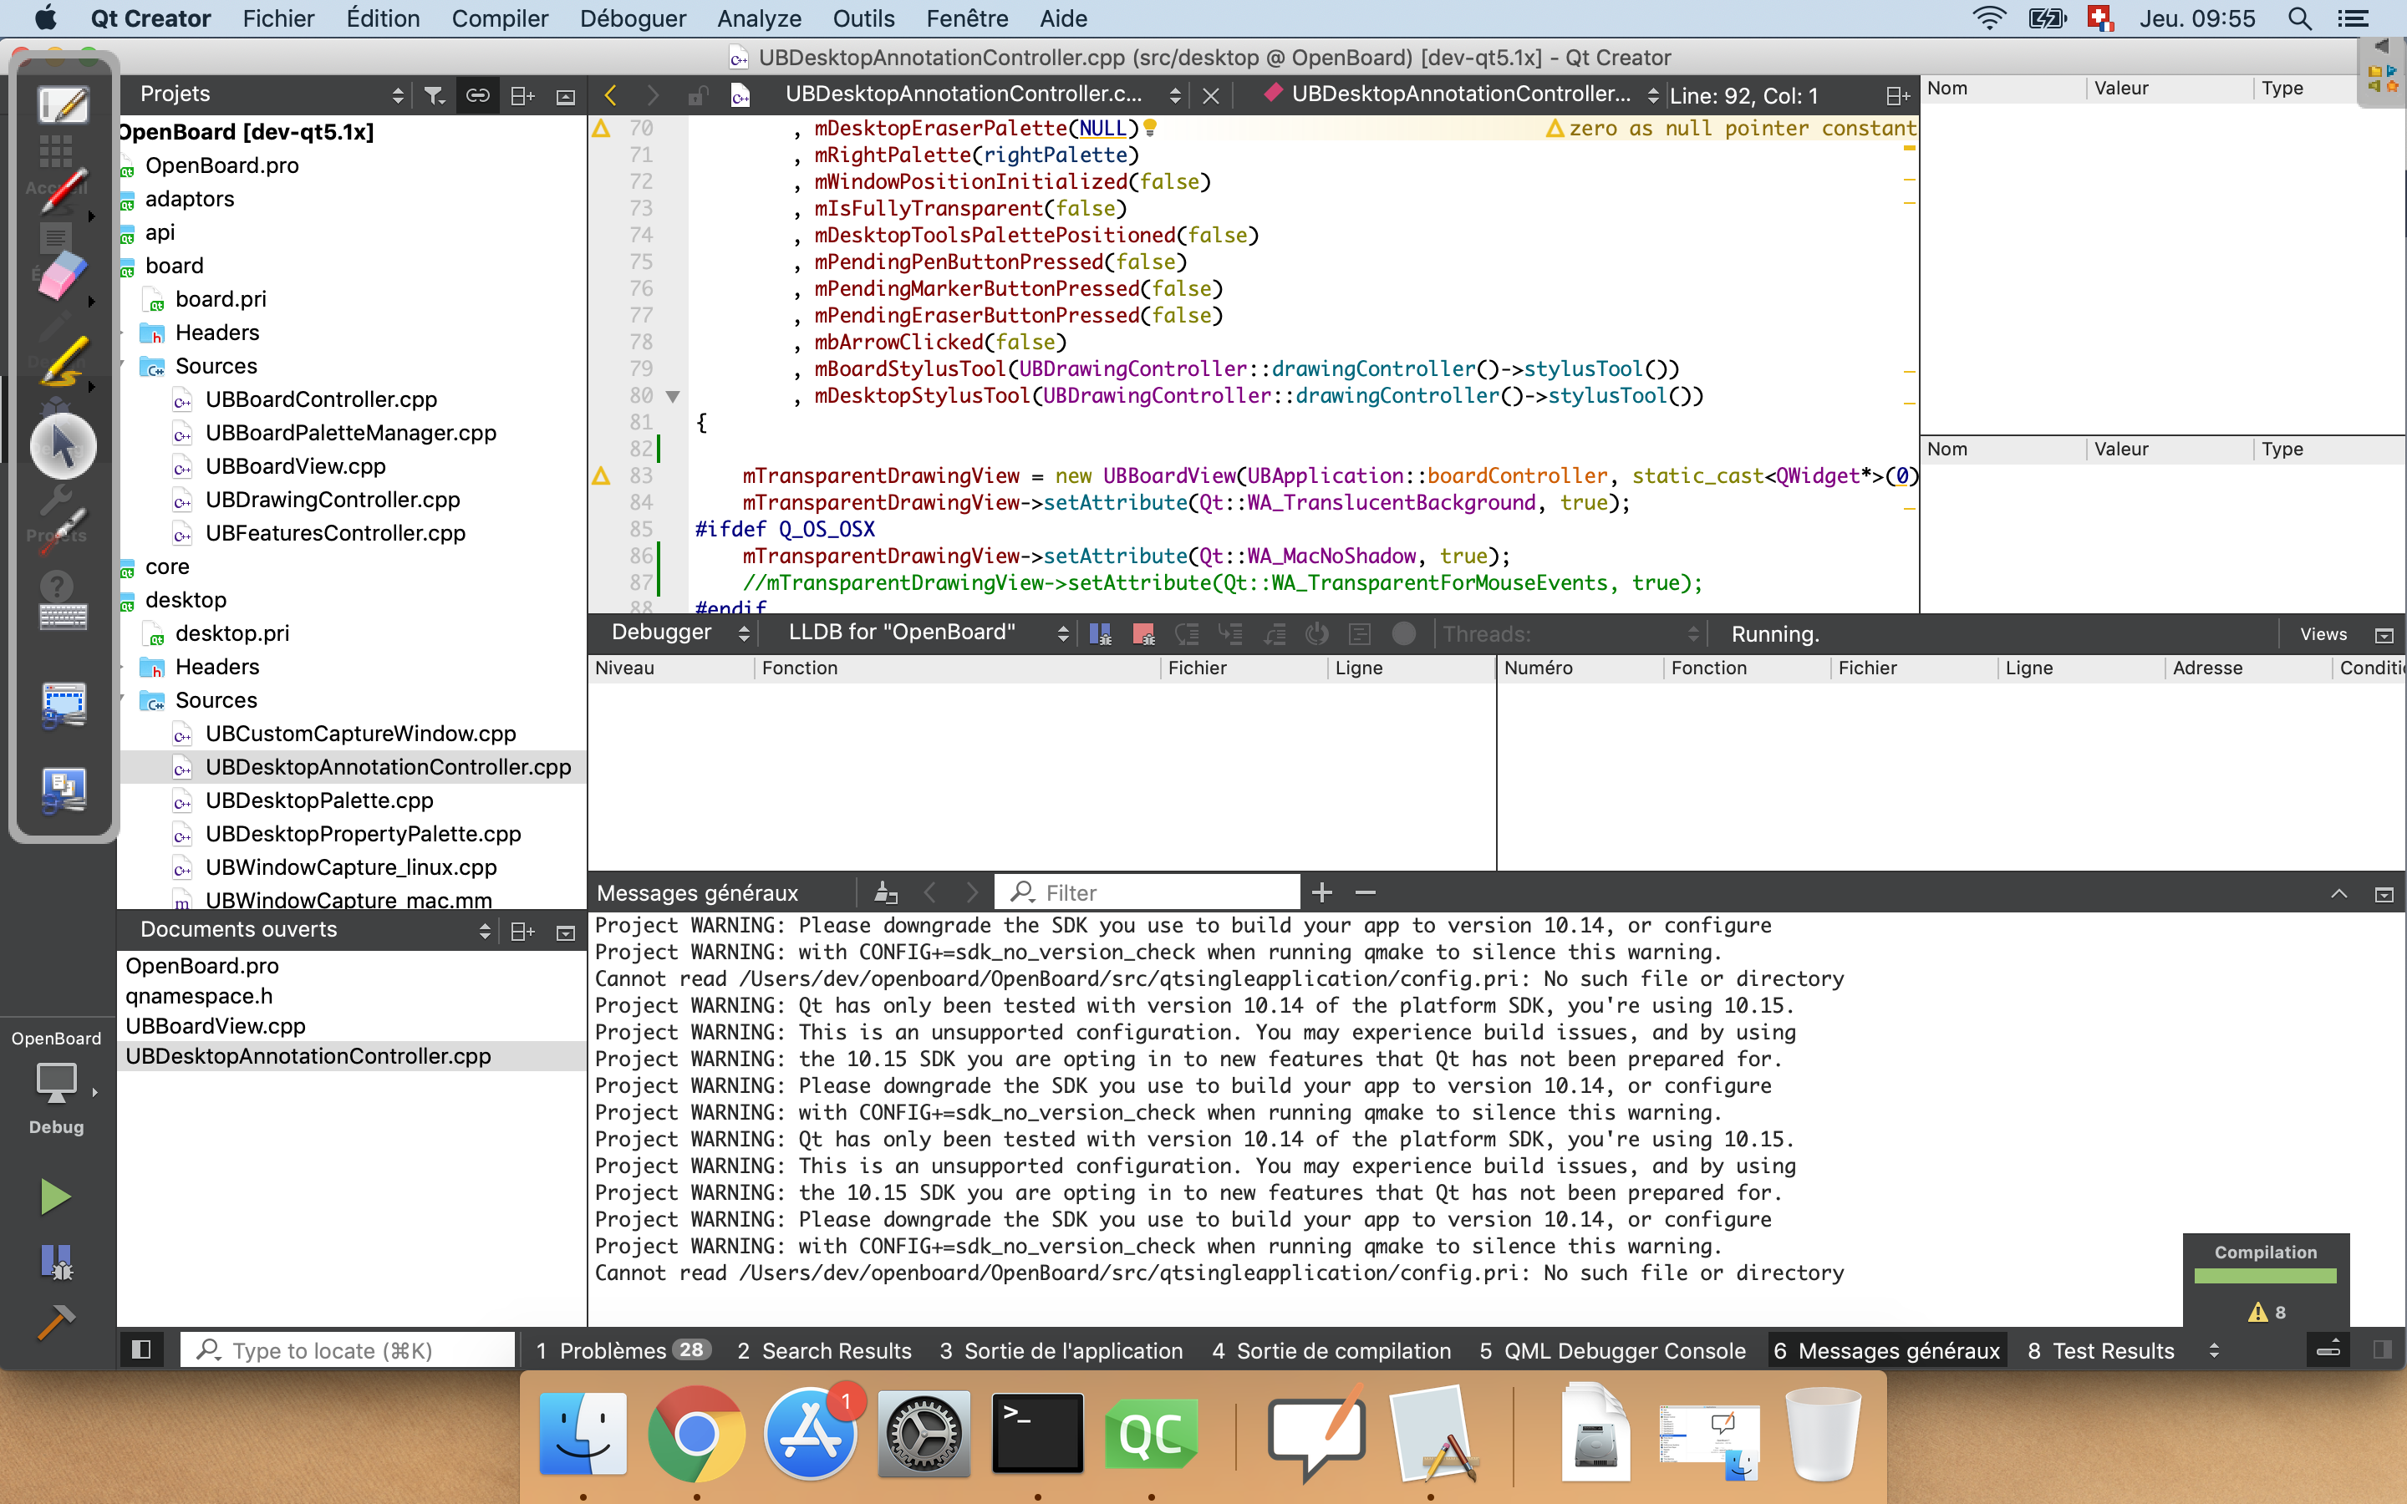Stop the debugger with red icon
This screenshot has width=2407, height=1504.
coord(1142,633)
